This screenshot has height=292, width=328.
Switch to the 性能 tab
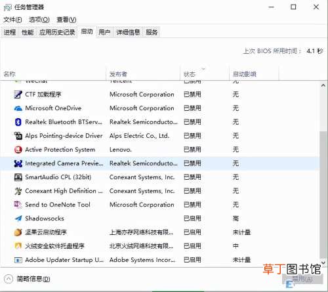point(28,32)
